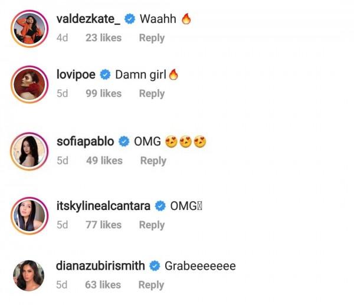Open the itskylinealcantara username link
Image resolution: width=354 pixels, height=305 pixels.
pyautogui.click(x=104, y=206)
